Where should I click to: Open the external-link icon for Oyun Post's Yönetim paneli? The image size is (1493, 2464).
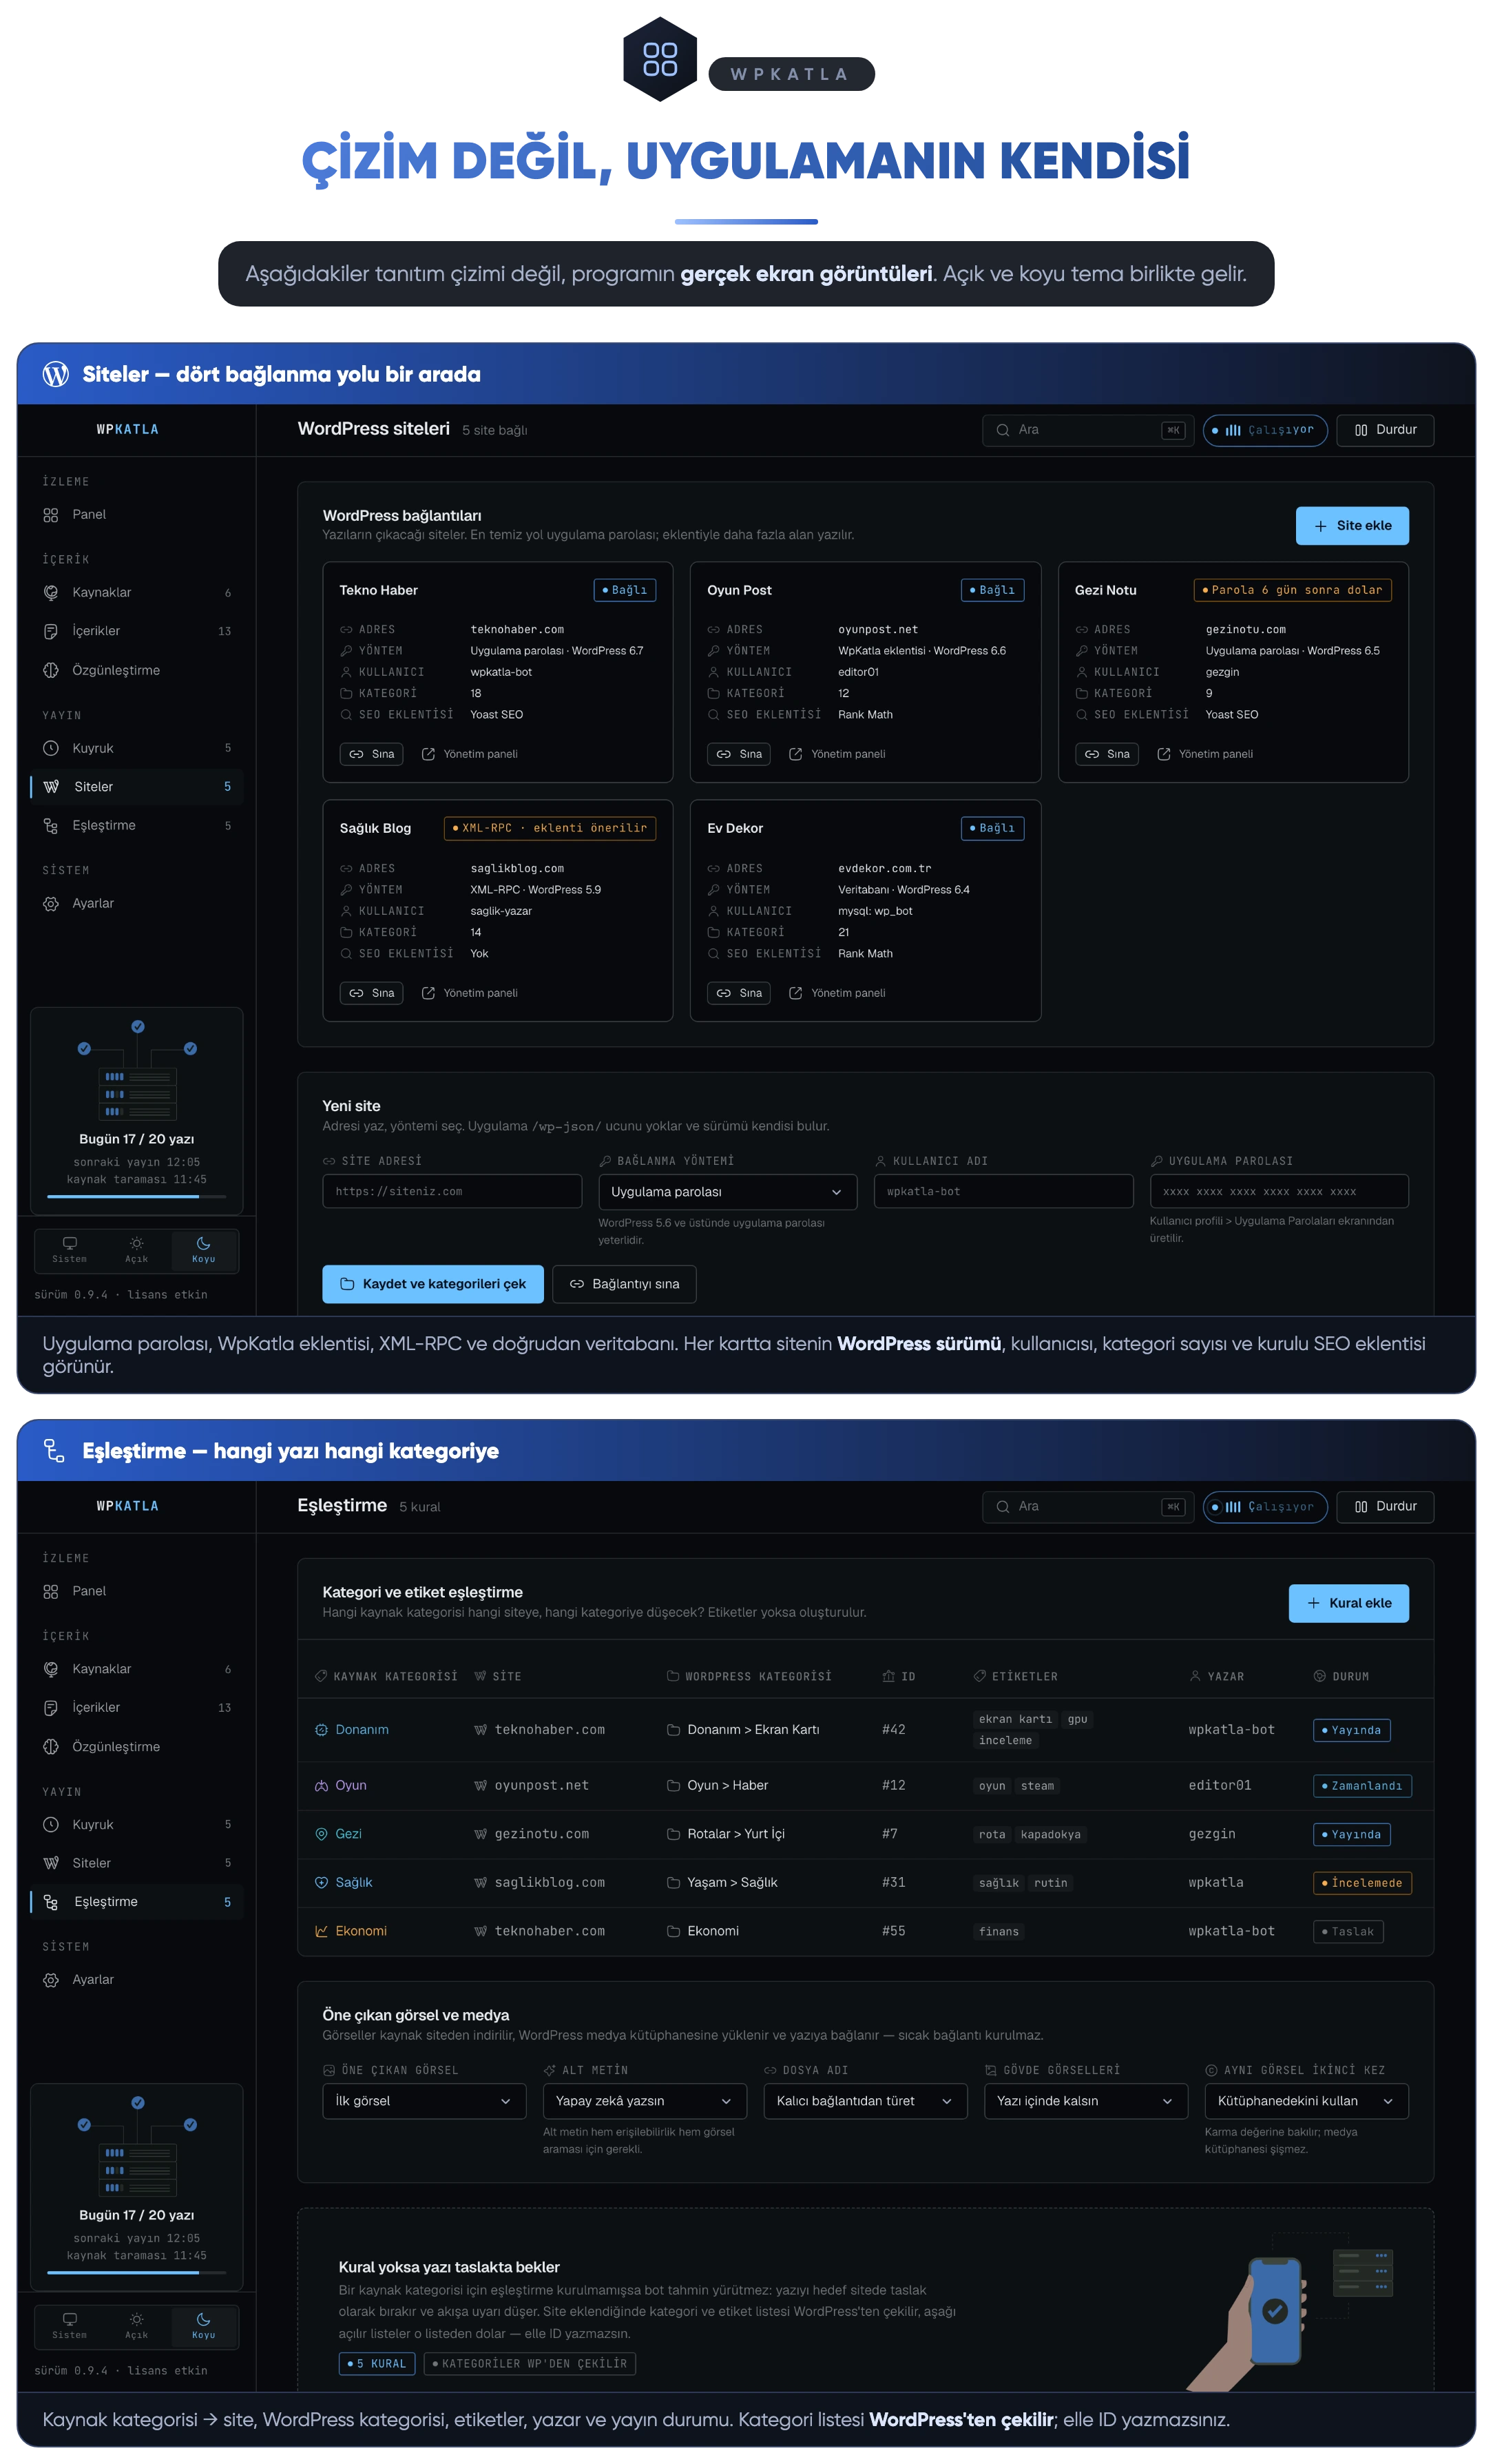click(x=796, y=754)
